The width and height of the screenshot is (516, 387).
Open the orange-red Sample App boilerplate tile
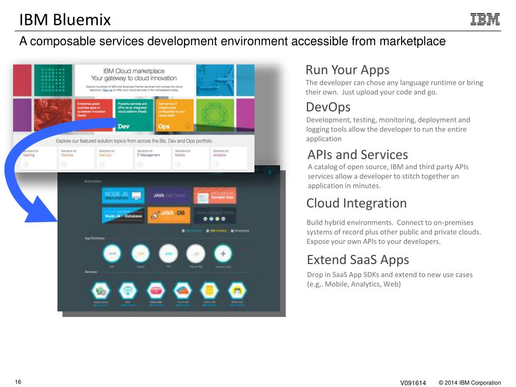pyautogui.click(x=215, y=196)
